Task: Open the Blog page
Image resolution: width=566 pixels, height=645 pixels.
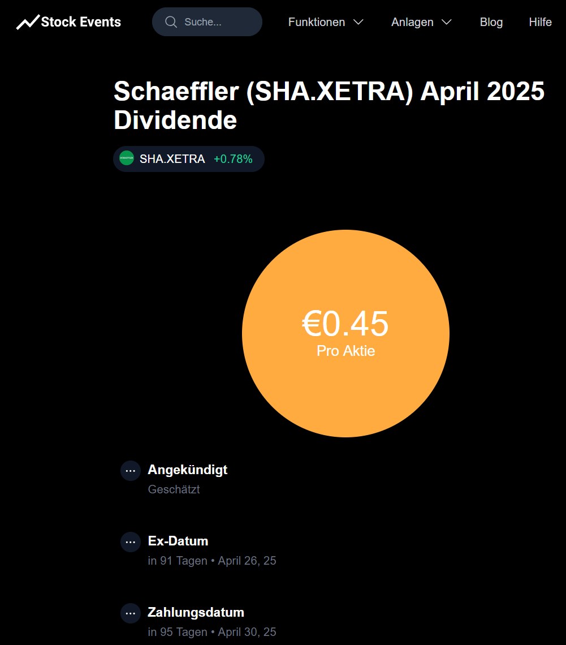Action: coord(491,22)
